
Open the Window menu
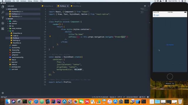(36, 1)
